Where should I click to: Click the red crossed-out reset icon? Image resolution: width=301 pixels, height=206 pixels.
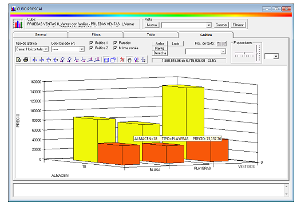point(122,60)
